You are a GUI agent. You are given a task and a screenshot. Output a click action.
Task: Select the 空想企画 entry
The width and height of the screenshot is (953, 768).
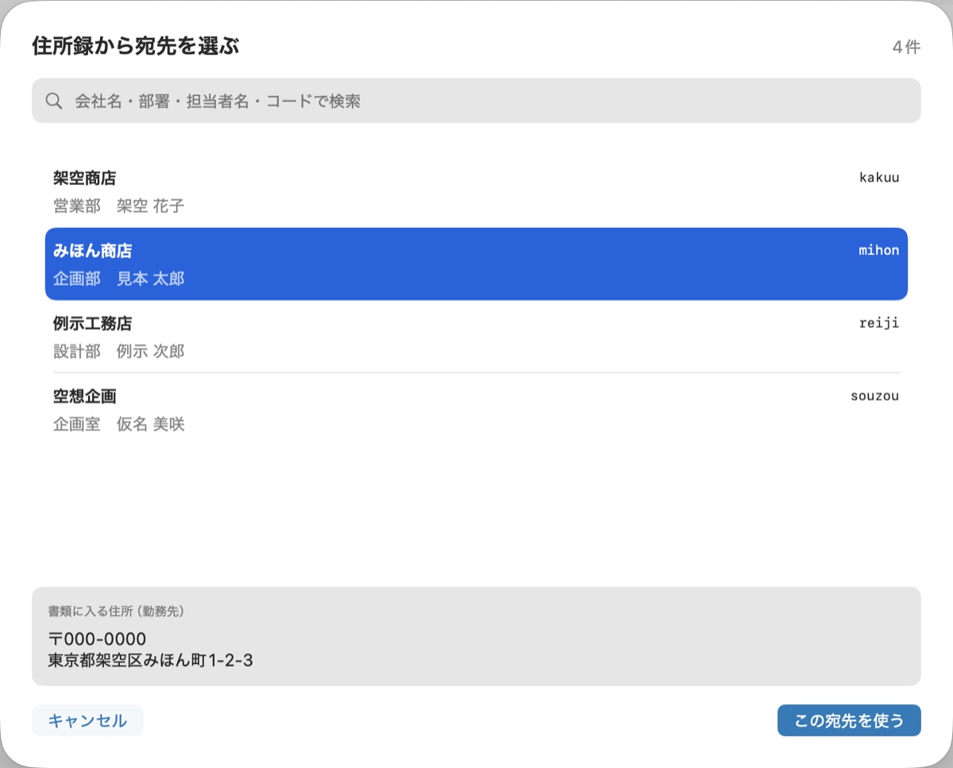point(476,409)
